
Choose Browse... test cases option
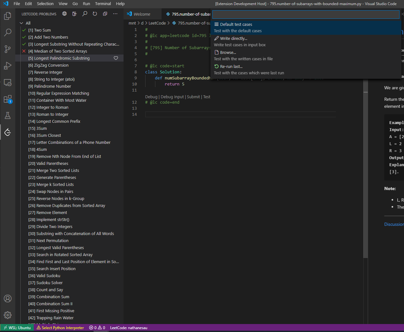[306, 55]
